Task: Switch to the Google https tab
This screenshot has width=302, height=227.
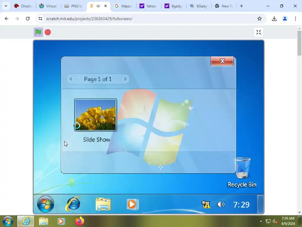Action: pos(124,6)
